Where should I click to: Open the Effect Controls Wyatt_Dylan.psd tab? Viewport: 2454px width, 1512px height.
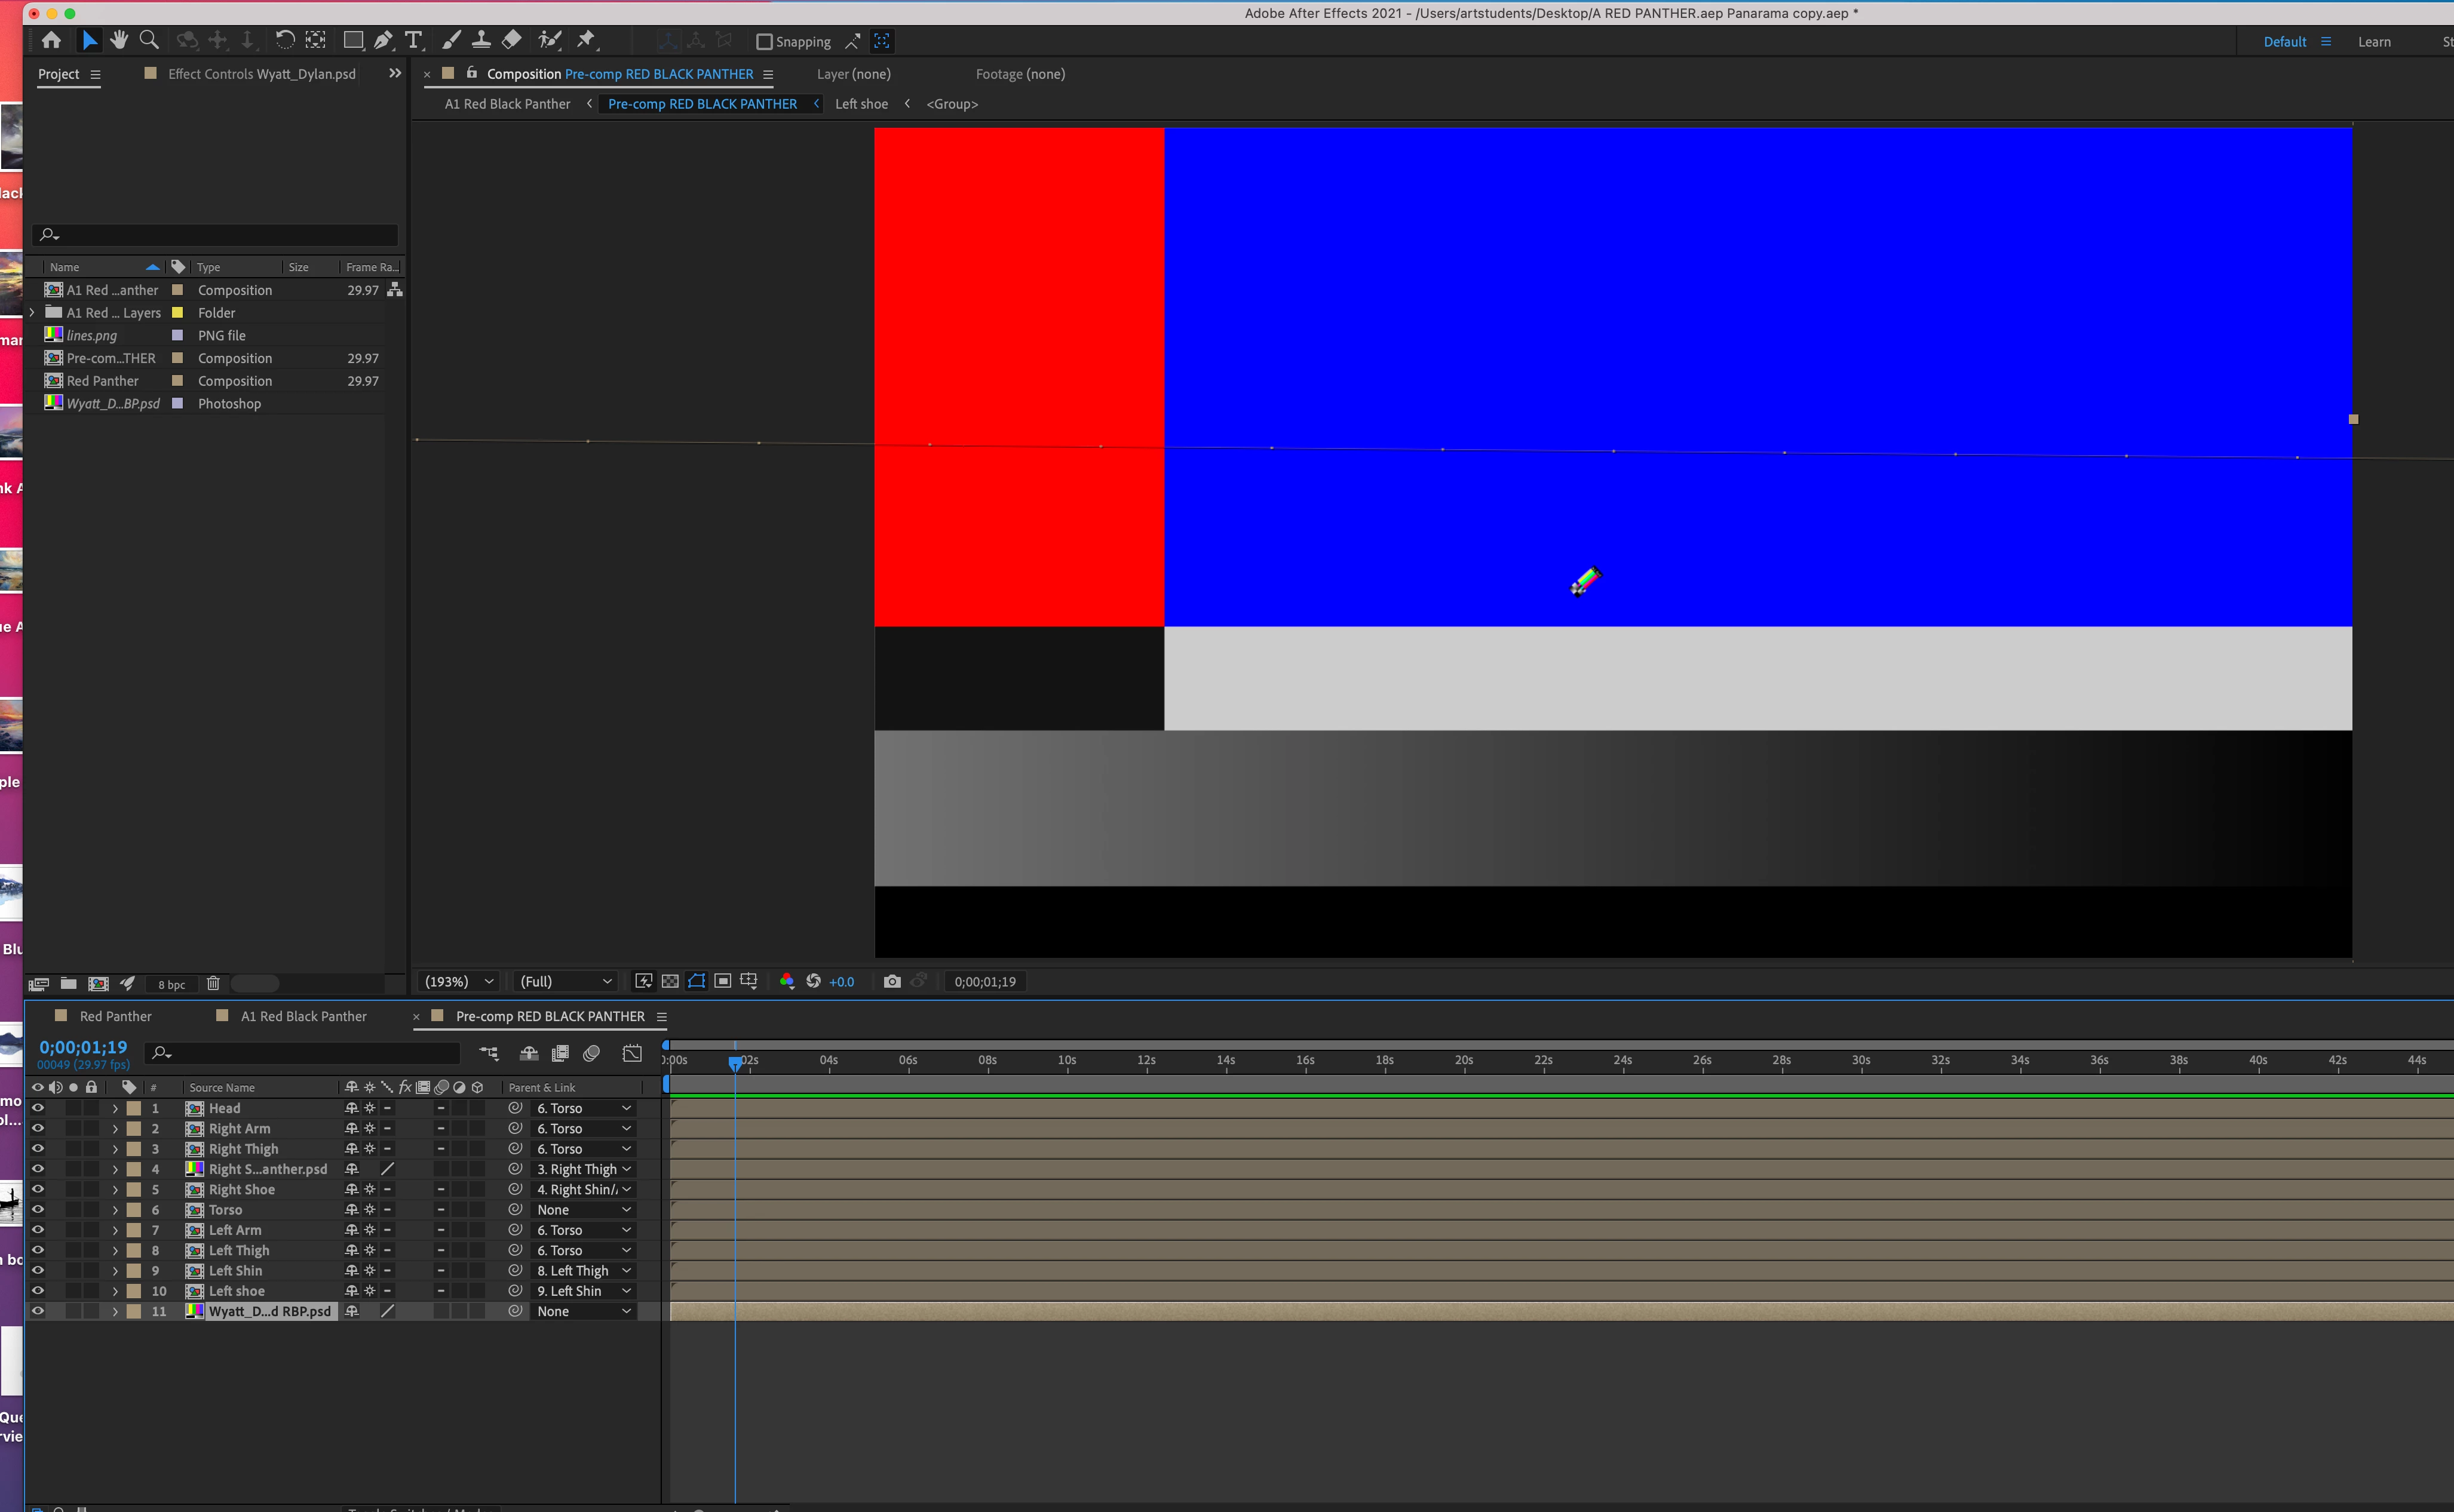coord(261,74)
